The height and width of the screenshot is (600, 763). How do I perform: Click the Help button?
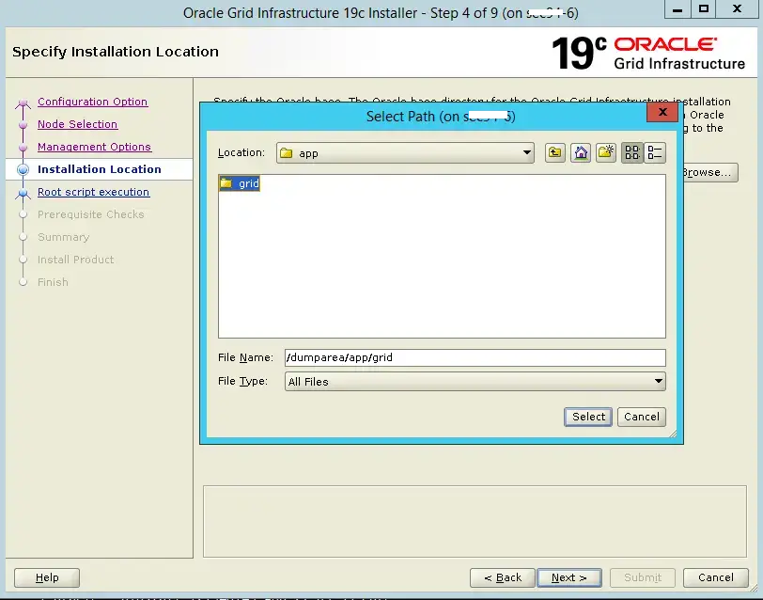click(x=47, y=577)
